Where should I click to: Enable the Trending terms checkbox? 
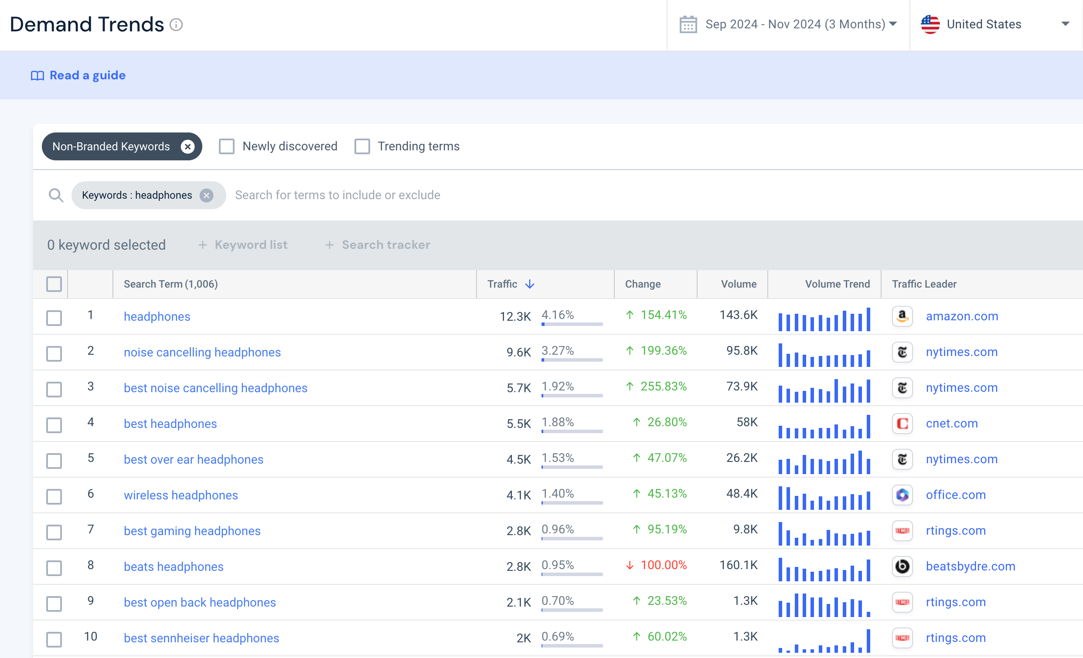pyautogui.click(x=362, y=146)
